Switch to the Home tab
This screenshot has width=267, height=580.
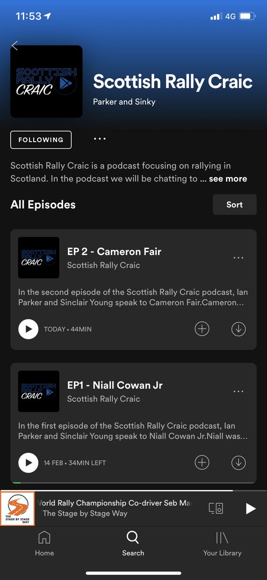coord(44,544)
